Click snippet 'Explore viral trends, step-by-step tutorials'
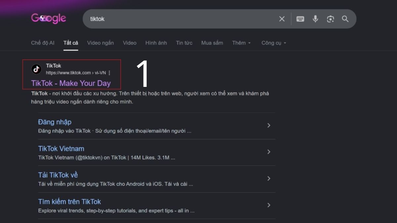This screenshot has width=397, height=223. tap(116, 210)
